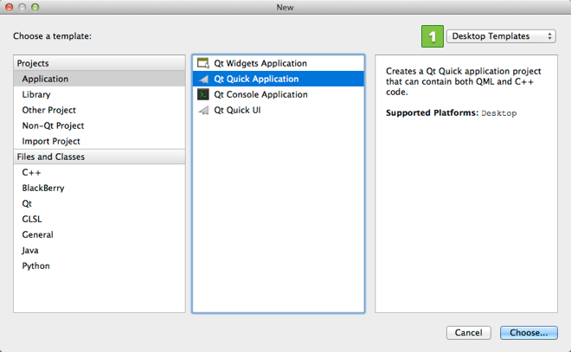Click the Qt Quick Application icon
This screenshot has width=571, height=352.
203,79
